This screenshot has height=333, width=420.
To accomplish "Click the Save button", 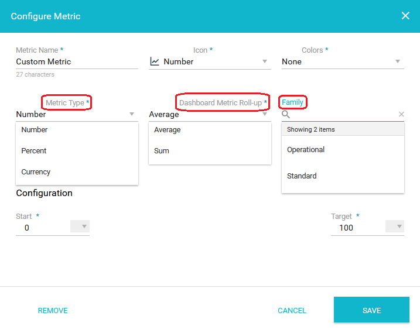I will click(371, 310).
